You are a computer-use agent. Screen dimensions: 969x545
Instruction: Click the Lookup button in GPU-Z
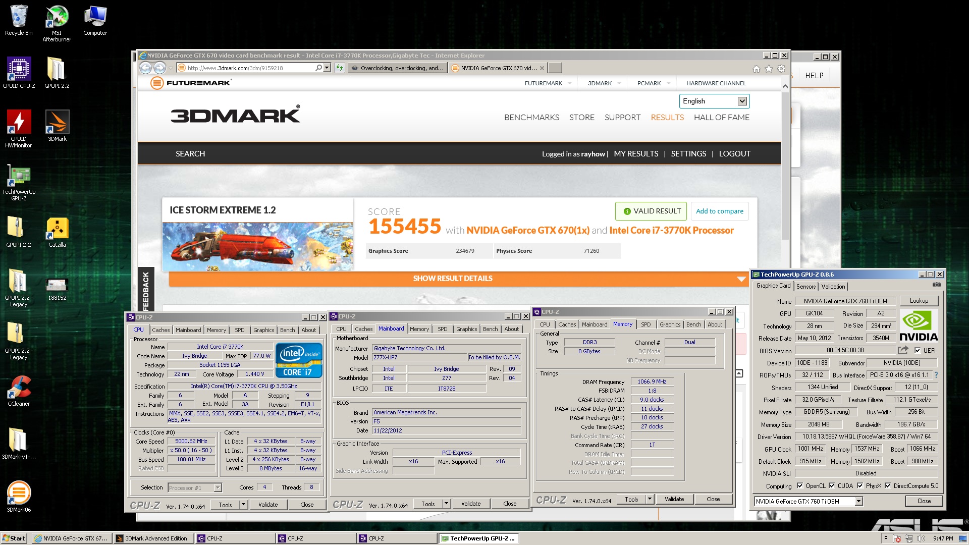pyautogui.click(x=919, y=301)
